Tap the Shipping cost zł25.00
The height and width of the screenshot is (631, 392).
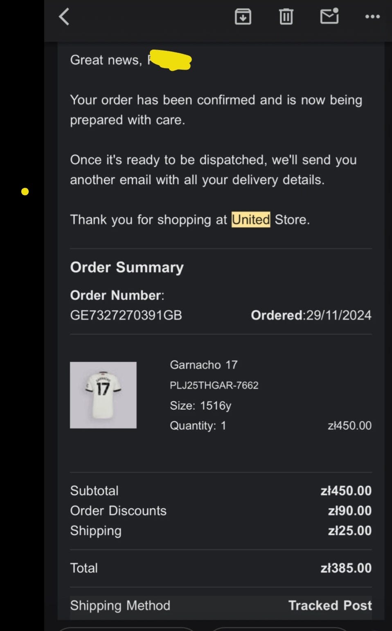tap(350, 531)
